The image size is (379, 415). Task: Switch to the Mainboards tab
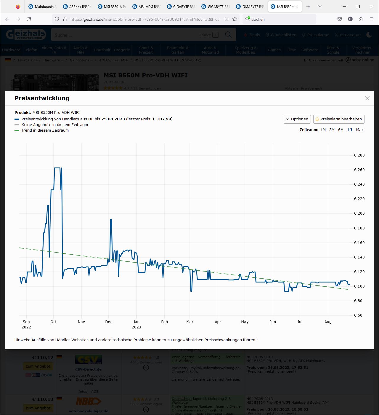click(x=43, y=7)
